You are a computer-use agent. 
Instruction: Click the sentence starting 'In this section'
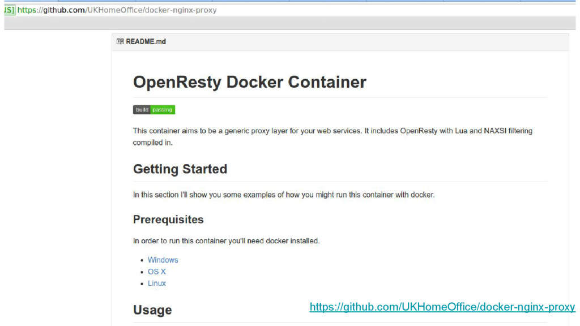283,195
